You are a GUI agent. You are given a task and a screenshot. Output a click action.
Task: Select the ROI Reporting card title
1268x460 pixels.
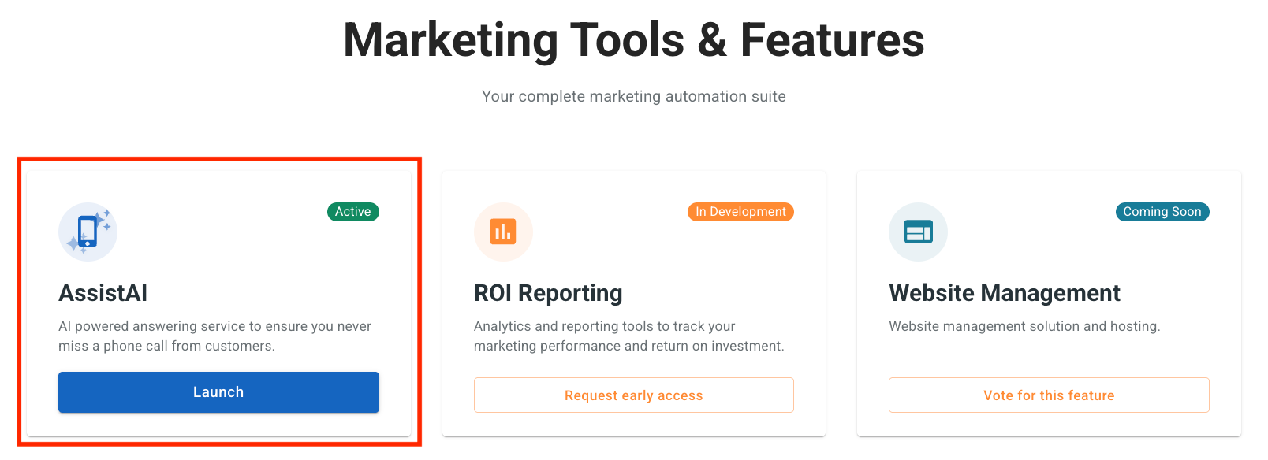coord(548,293)
